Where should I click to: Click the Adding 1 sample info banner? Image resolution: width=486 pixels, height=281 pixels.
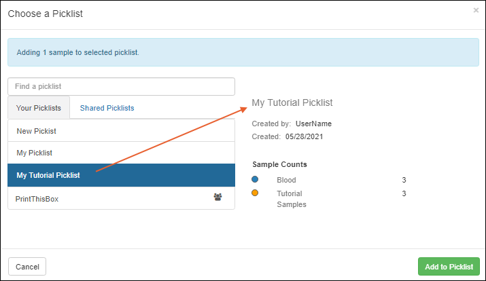pyautogui.click(x=243, y=52)
